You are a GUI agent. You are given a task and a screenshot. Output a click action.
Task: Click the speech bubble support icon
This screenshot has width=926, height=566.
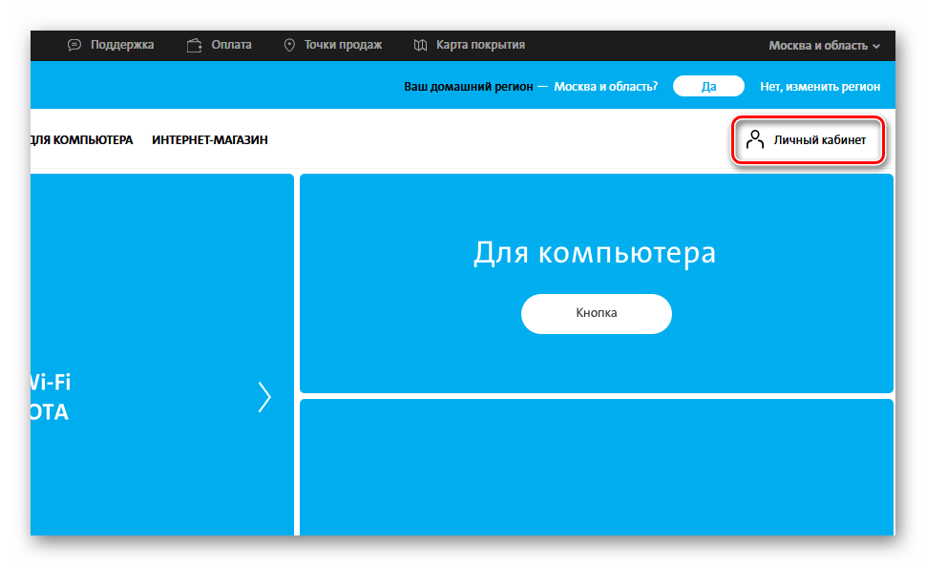coord(74,46)
